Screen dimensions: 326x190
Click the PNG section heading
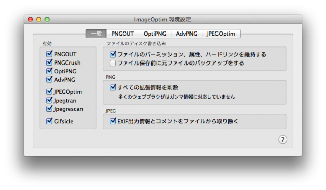click(111, 77)
